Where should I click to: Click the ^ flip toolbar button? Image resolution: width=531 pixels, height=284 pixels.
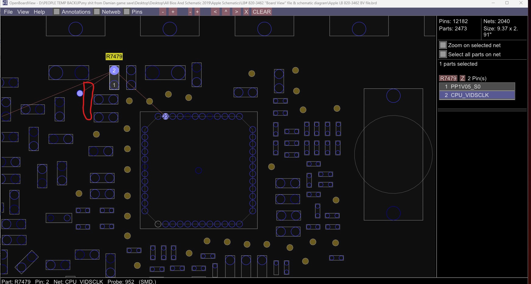(226, 12)
